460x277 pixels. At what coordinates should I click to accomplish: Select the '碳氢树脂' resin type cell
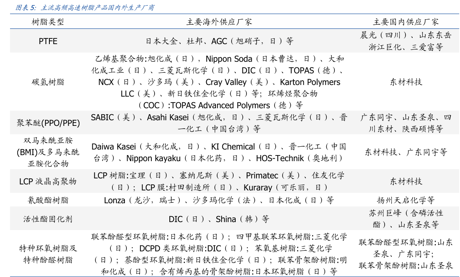click(48, 82)
